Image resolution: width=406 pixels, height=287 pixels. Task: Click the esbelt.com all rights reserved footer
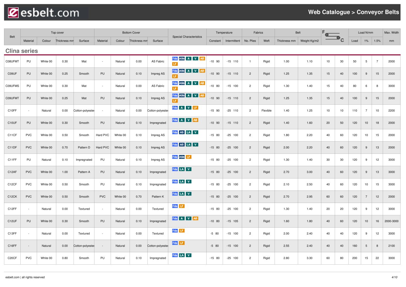pos(25,277)
